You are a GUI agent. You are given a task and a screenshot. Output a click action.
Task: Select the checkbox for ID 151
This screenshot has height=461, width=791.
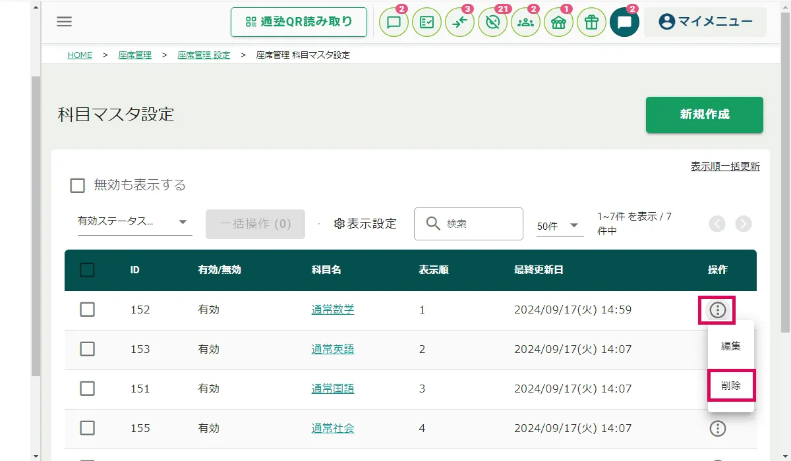pyautogui.click(x=87, y=389)
